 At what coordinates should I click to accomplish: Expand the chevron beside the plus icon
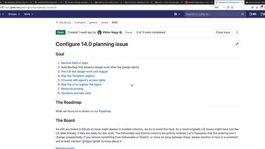pyautogui.click(x=179, y=14)
